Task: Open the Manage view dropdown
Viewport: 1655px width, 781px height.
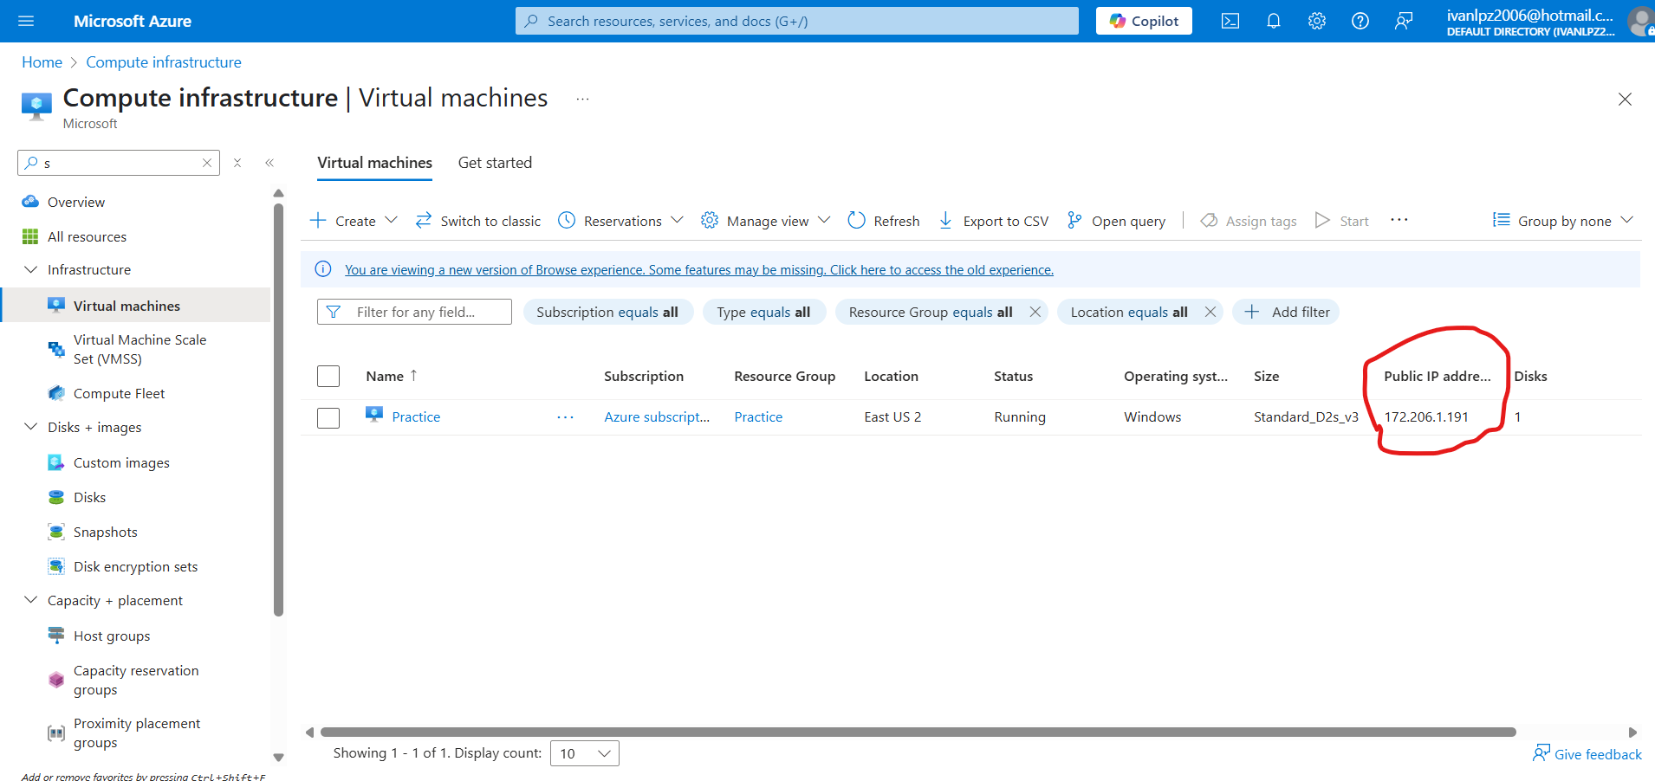Action: [766, 221]
